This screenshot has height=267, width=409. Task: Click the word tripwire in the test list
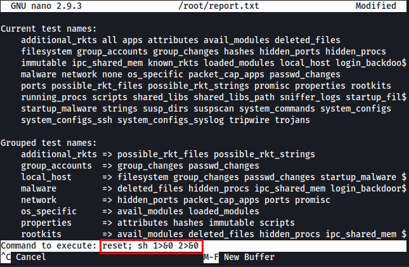pyautogui.click(x=249, y=120)
